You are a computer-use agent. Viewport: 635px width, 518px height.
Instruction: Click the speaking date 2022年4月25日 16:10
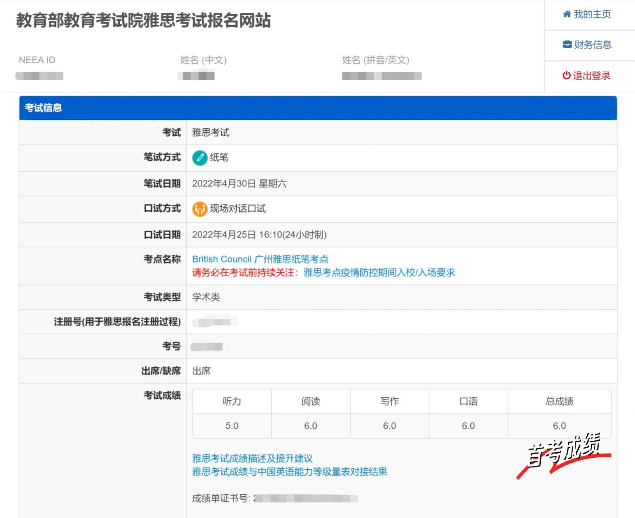pos(259,235)
